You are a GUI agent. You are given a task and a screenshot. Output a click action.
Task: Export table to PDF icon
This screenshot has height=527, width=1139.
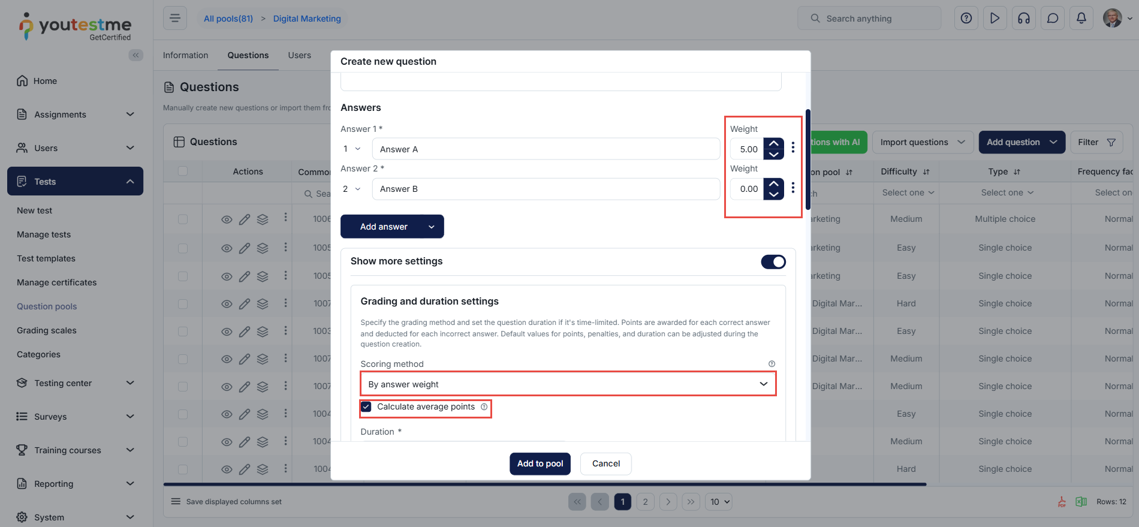pos(1062,502)
